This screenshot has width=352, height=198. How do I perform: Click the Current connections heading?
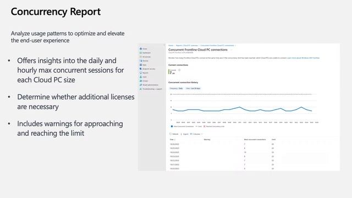click(178, 65)
